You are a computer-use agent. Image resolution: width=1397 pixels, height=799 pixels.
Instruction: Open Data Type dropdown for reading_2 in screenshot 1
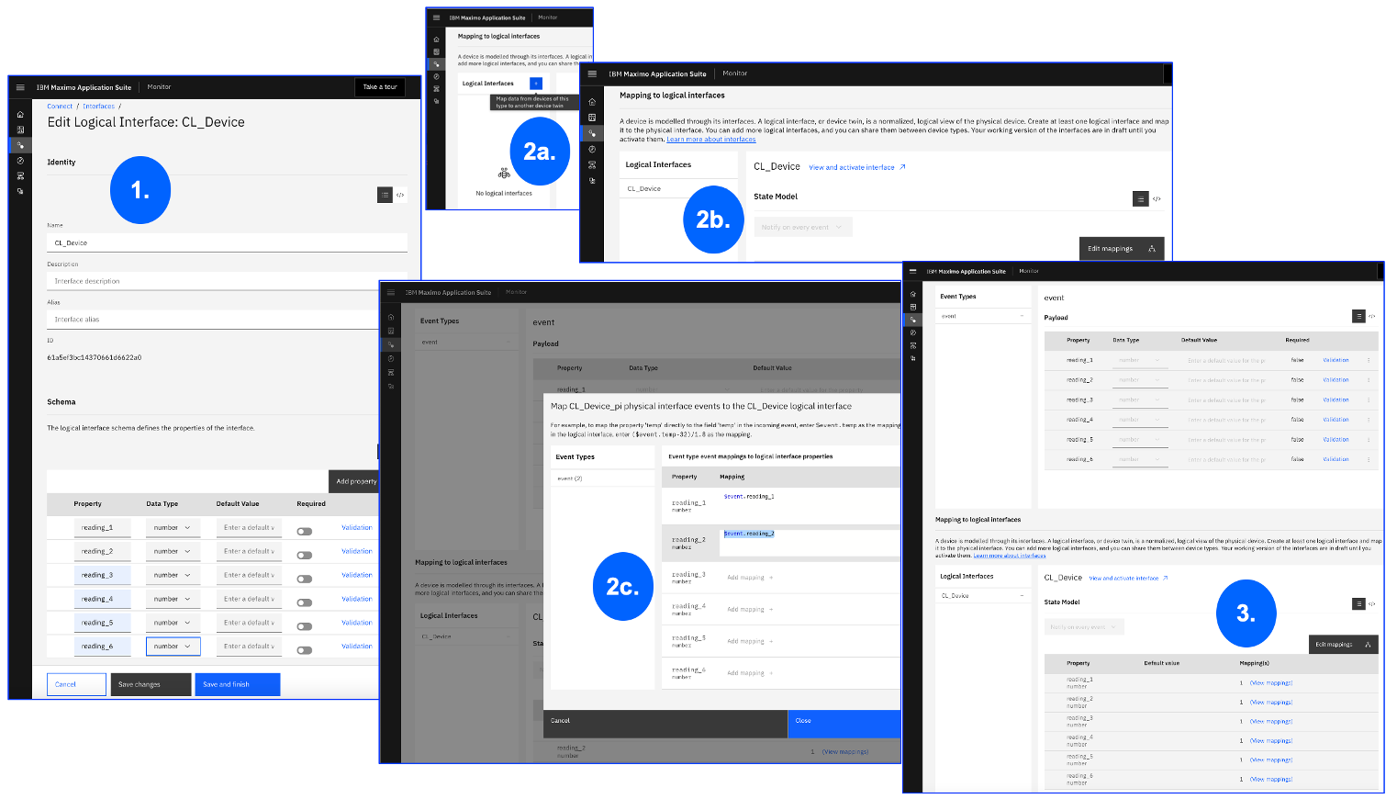[x=173, y=551]
